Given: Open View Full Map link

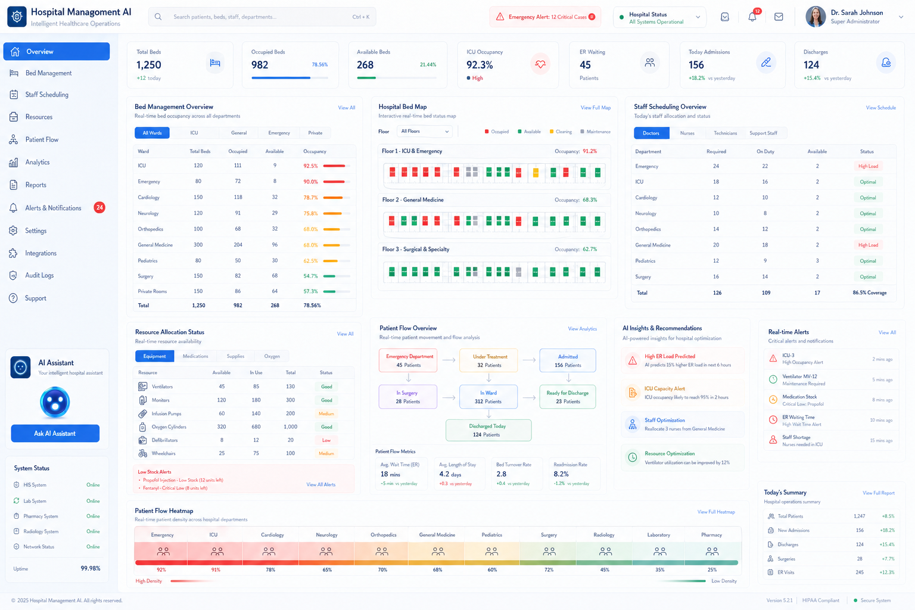Looking at the screenshot, I should (x=596, y=108).
